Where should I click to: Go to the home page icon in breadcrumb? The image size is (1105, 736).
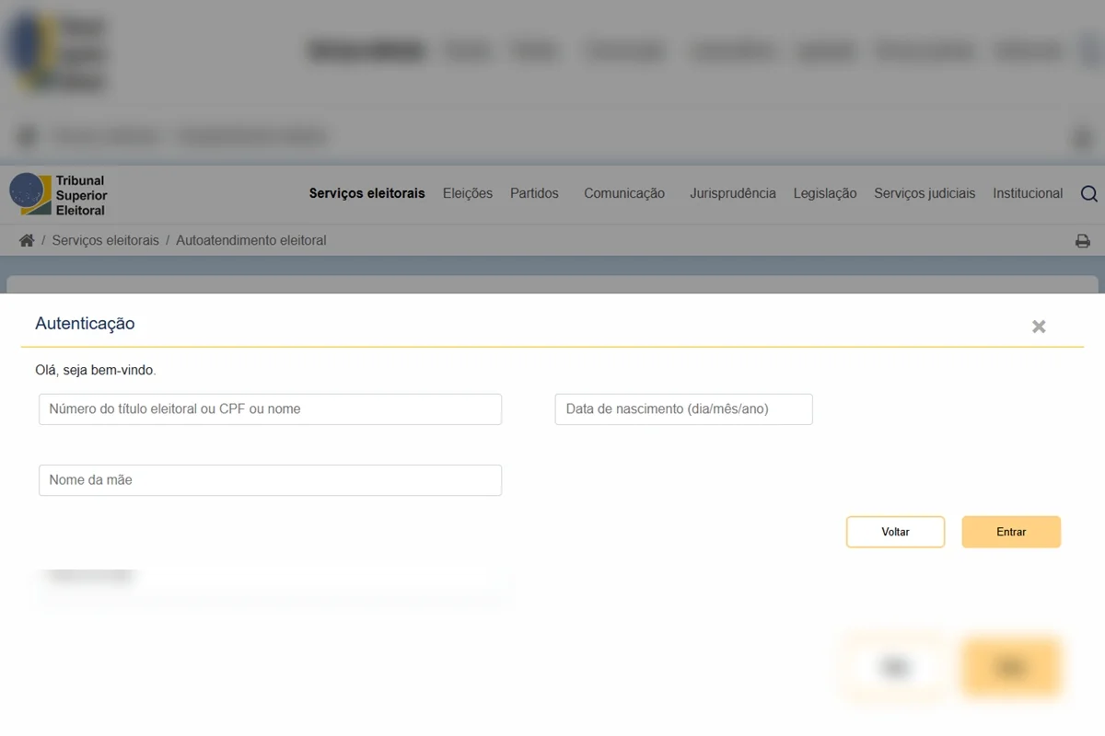pyautogui.click(x=27, y=240)
